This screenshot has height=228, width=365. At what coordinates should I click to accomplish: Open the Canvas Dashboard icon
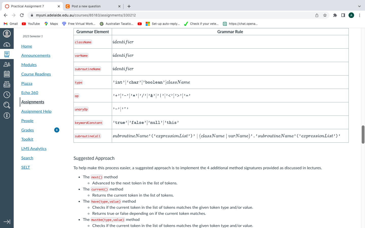7,44
